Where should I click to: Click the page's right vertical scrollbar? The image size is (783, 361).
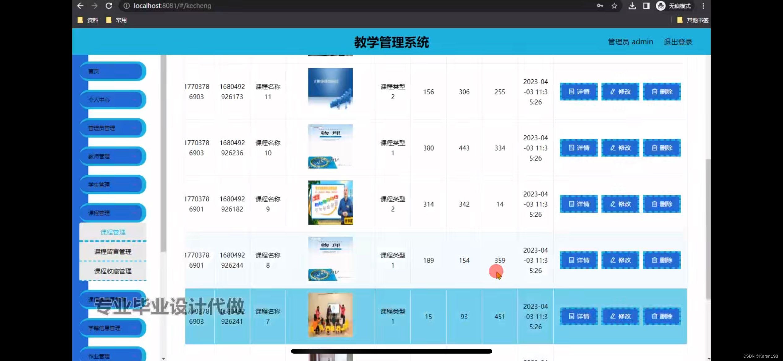click(708, 229)
